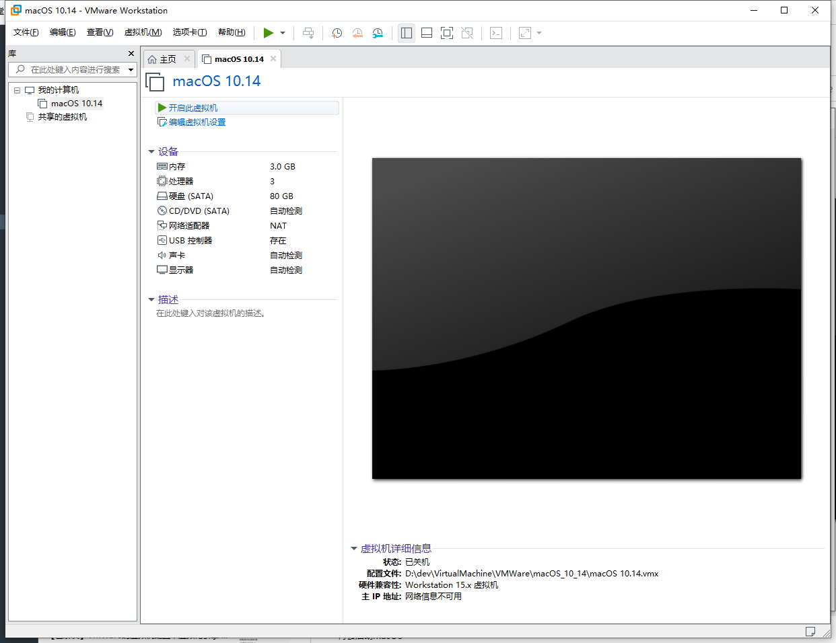Click the send Ctrl+Alt+Del toolbar icon

pyautogui.click(x=308, y=33)
